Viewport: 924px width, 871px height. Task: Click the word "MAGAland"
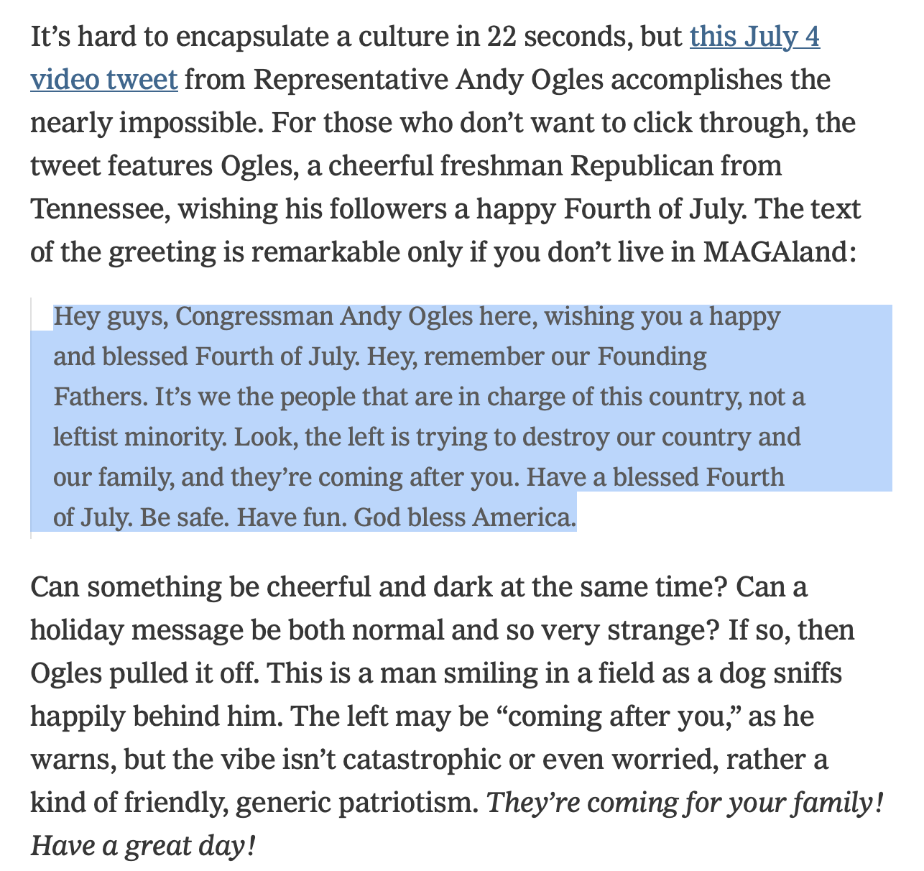[x=780, y=253]
